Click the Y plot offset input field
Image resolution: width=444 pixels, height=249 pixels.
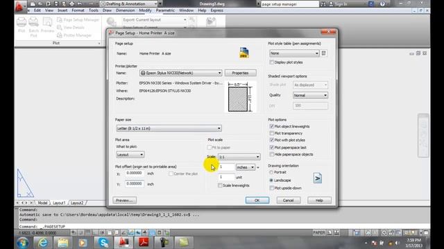(x=135, y=184)
